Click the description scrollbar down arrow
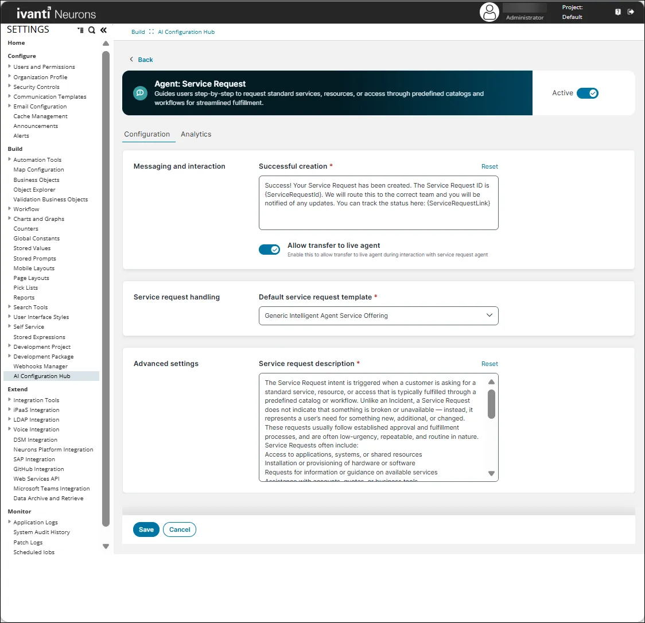Screen dimensions: 645x623 point(491,474)
